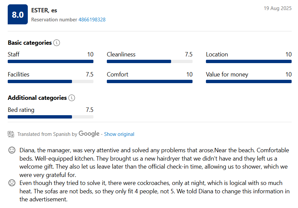Open reservation number 4866198328 link

pos(92,20)
